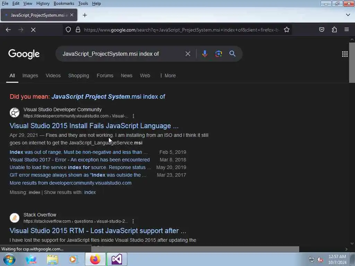The height and width of the screenshot is (266, 355).
Task: Open the taskbar clock showing 12:57 AM
Action: tap(337, 259)
